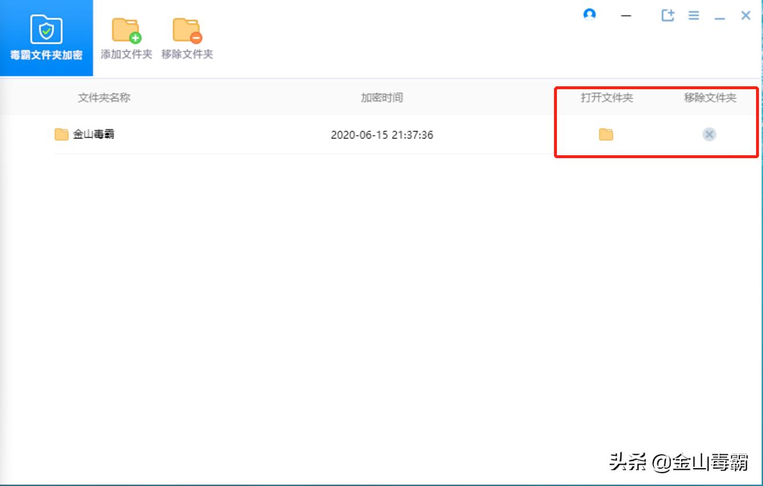Click the 移除文件夹 column header
This screenshot has height=486, width=763.
tap(711, 98)
